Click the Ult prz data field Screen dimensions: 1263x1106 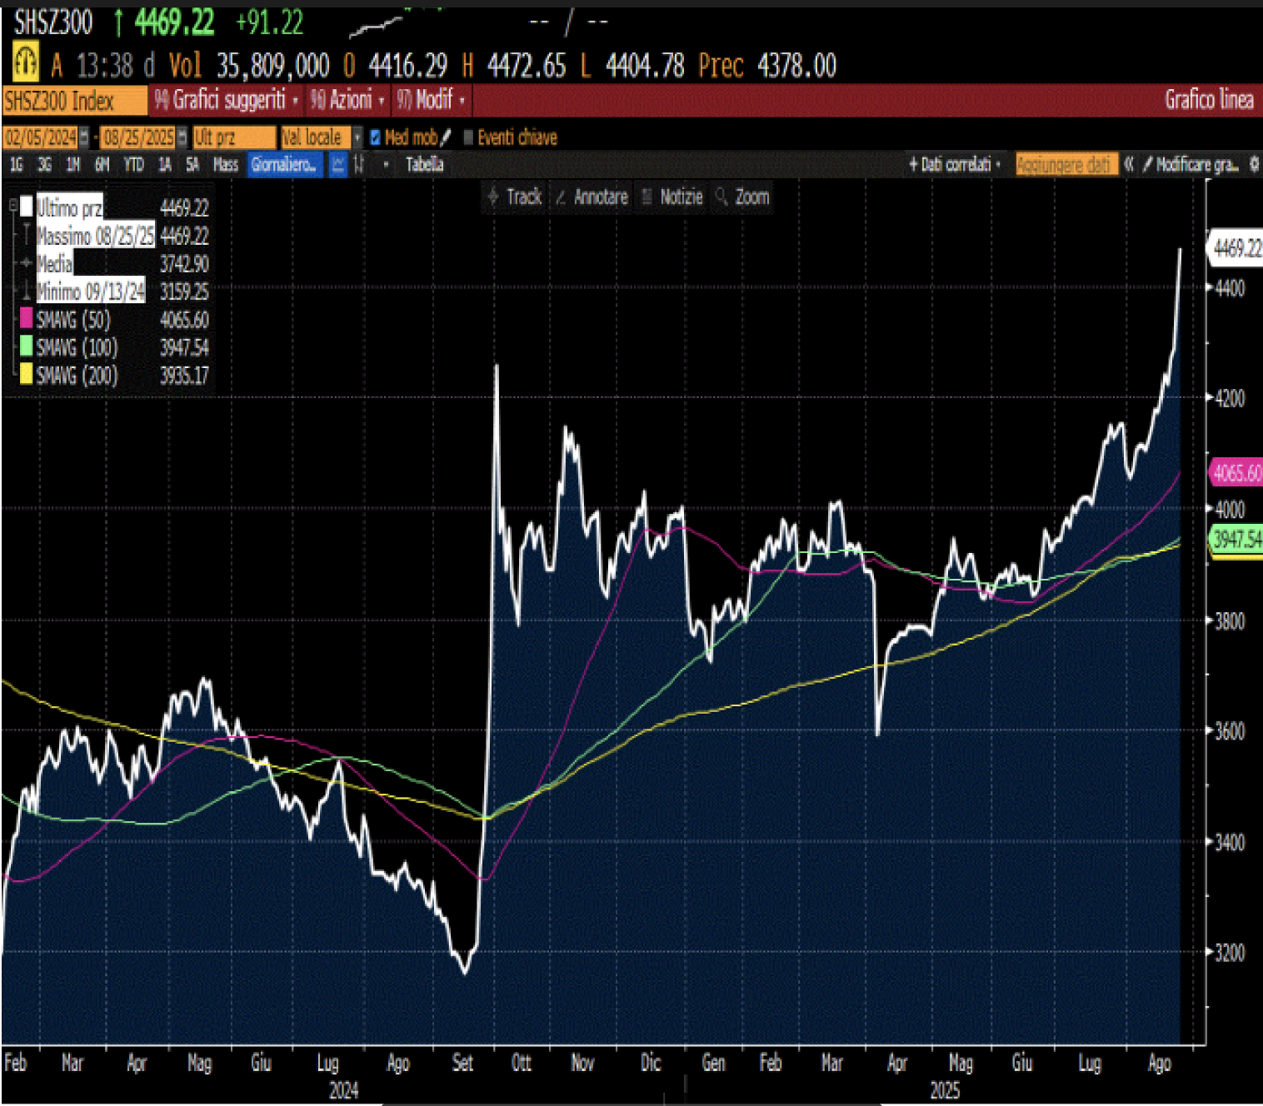pos(234,137)
